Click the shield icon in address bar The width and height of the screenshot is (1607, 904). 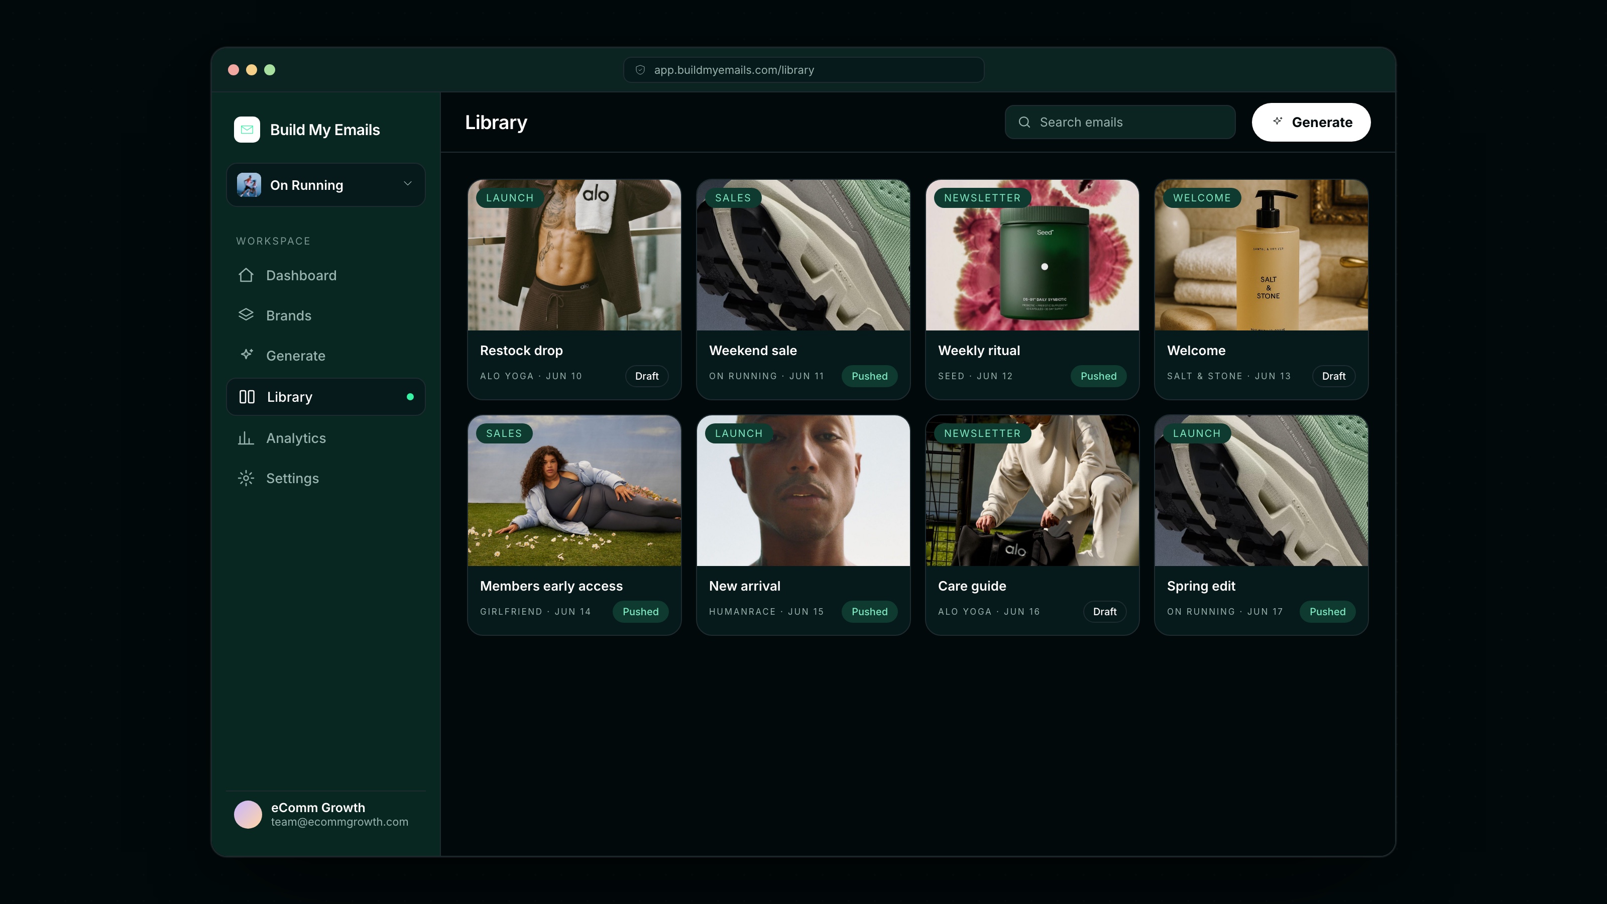(640, 70)
